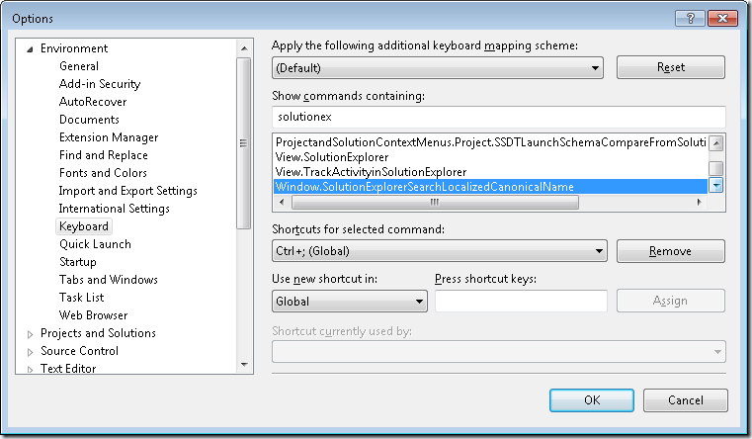Screen dimensions: 752x439
Task: Open the Tabs and Windows settings page
Action: tap(109, 279)
